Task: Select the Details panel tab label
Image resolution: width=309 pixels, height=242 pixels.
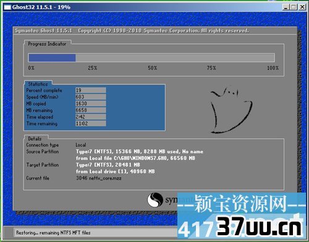Action: tap(35, 139)
